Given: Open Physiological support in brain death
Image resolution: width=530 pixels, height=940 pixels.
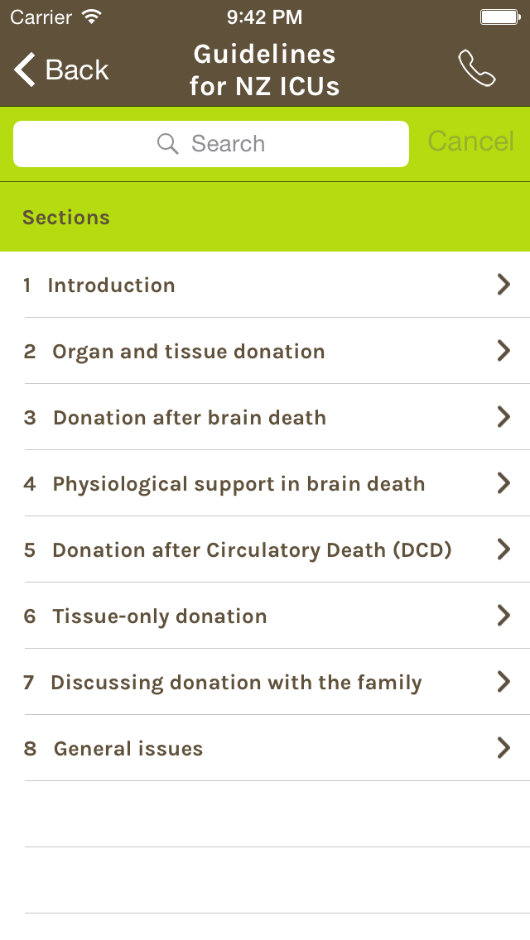Looking at the screenshot, I should 238,484.
